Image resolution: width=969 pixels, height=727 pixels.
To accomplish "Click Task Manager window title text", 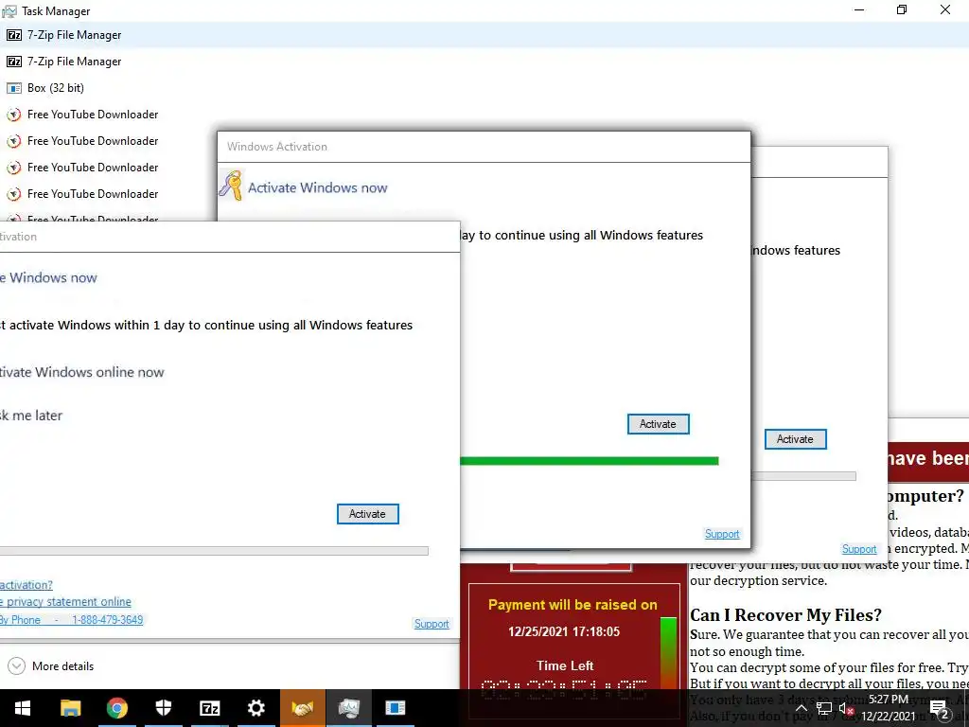I will click(x=56, y=11).
